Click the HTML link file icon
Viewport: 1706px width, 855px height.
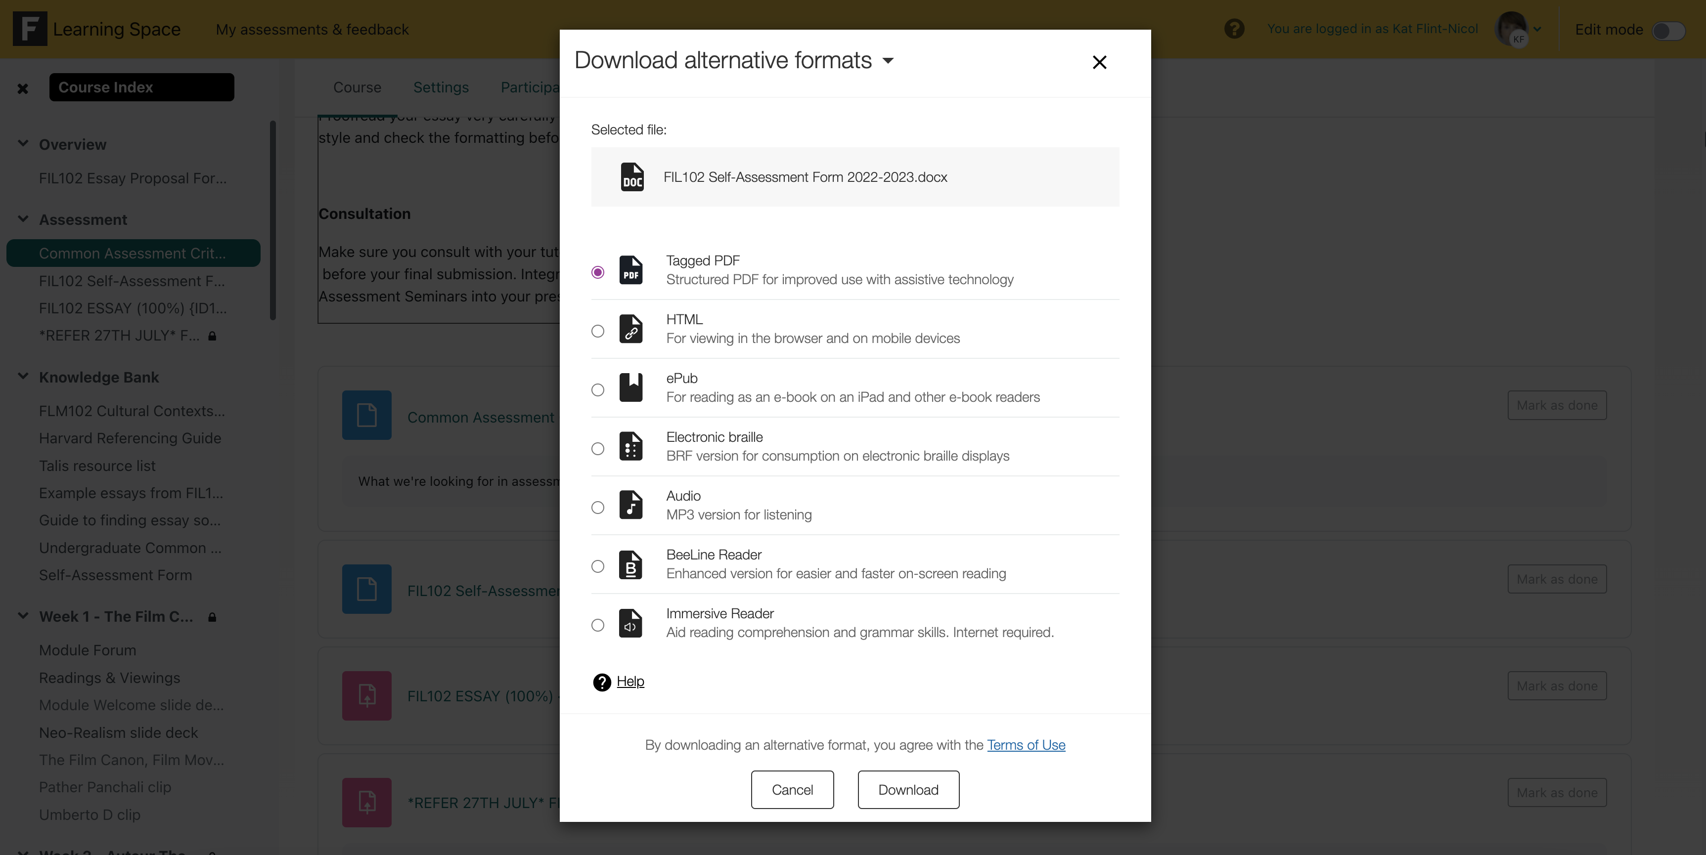[x=630, y=329]
